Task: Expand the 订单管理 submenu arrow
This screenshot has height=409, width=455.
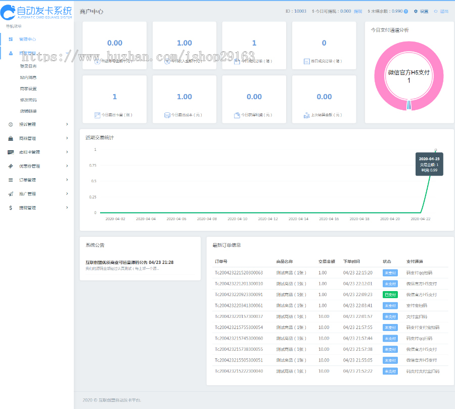Action: coord(67,180)
